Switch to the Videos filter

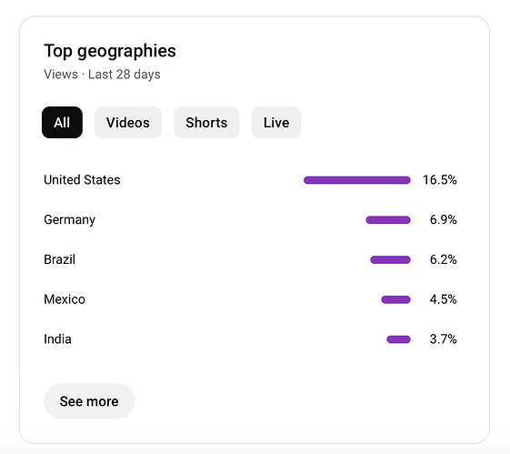coord(128,122)
